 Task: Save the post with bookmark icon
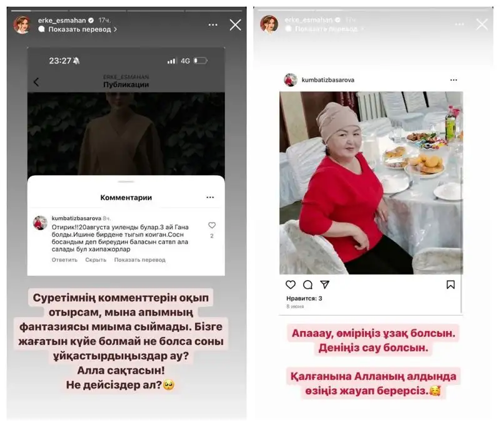(451, 284)
